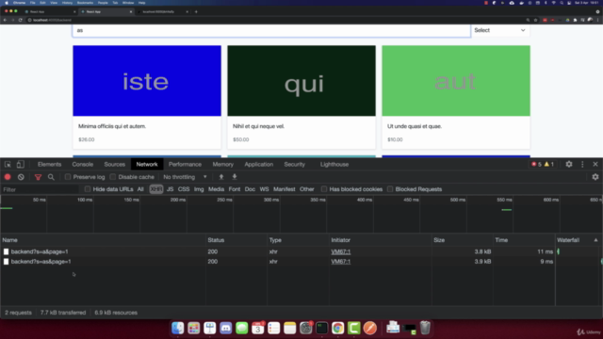Open network search magnifier icon

click(51, 177)
